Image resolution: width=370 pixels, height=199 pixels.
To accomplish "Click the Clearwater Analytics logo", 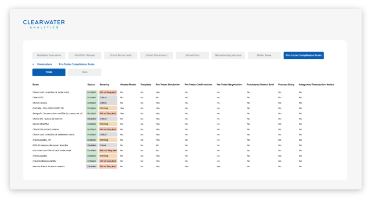I will pos(43,24).
